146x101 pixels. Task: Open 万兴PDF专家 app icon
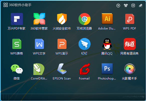(x=17, y=19)
